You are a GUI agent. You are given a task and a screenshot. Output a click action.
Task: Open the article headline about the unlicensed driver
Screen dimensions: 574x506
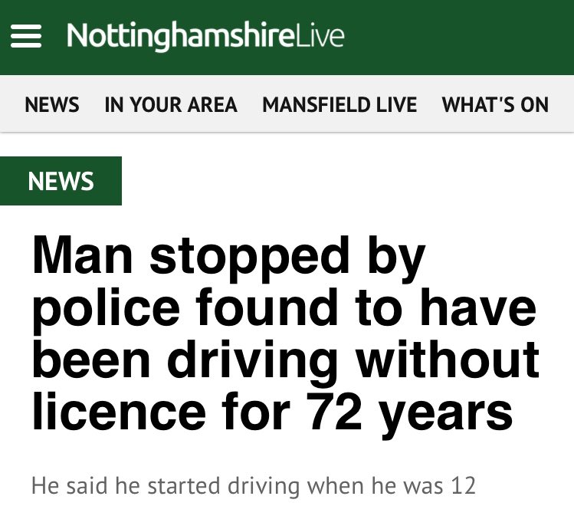click(x=284, y=333)
